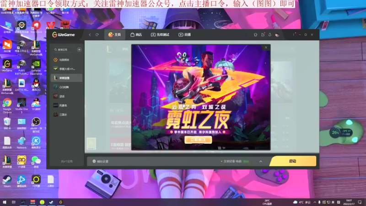Add an app with the plus button

(79, 49)
